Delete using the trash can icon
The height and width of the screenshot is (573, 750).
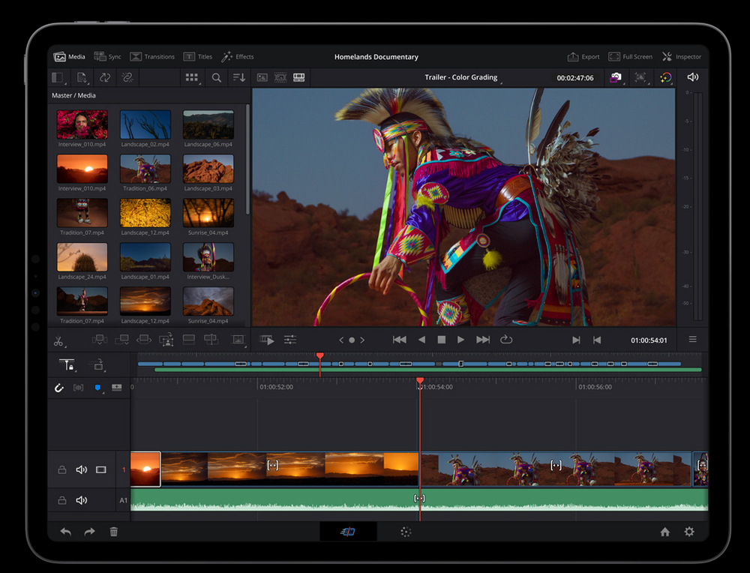pos(114,532)
